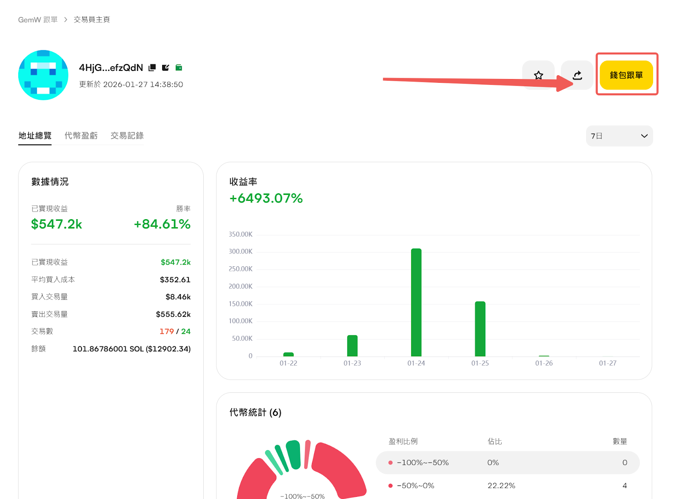This screenshot has height=499, width=679.
Task: Copy the 4HjG...efzQdN wallet address
Action: click(152, 68)
